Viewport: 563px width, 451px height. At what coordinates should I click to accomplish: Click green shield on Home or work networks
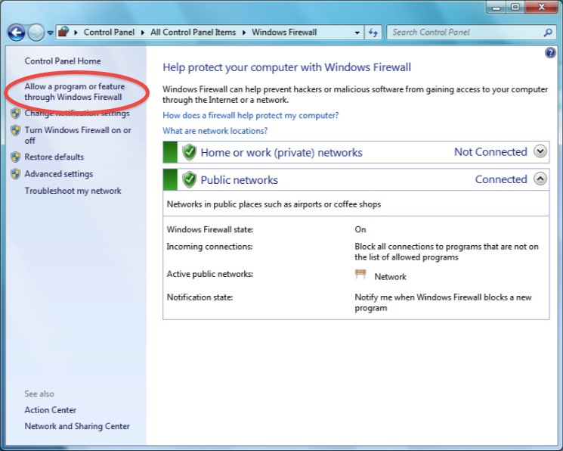189,152
